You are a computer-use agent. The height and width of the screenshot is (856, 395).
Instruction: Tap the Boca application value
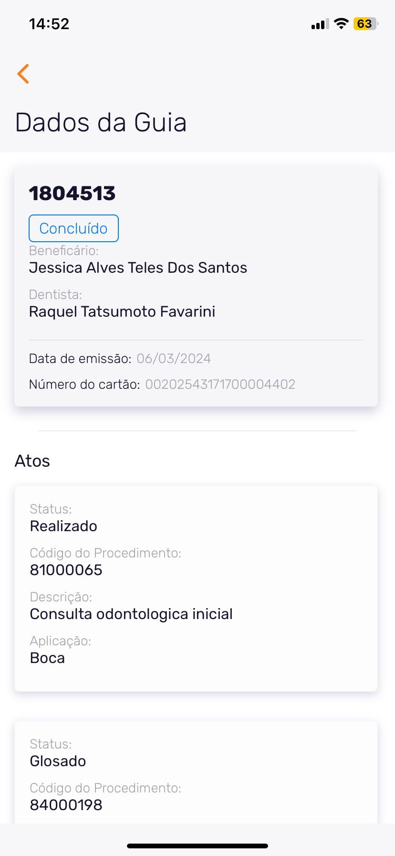tap(47, 658)
